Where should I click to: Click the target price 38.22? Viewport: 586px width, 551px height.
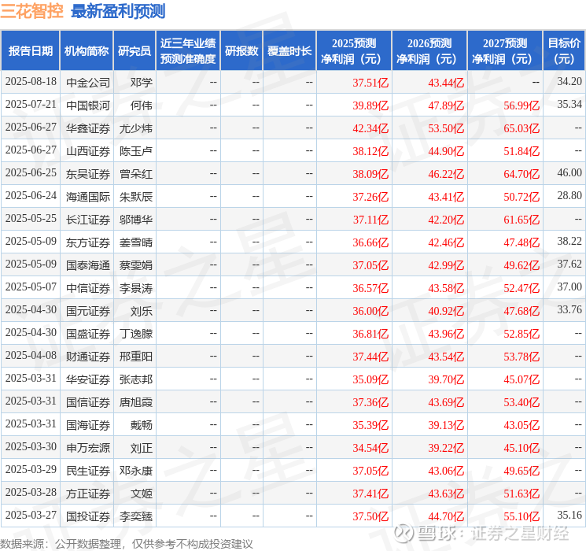tap(569, 241)
